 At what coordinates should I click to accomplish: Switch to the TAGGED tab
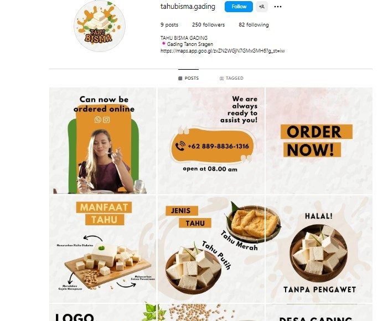point(231,78)
